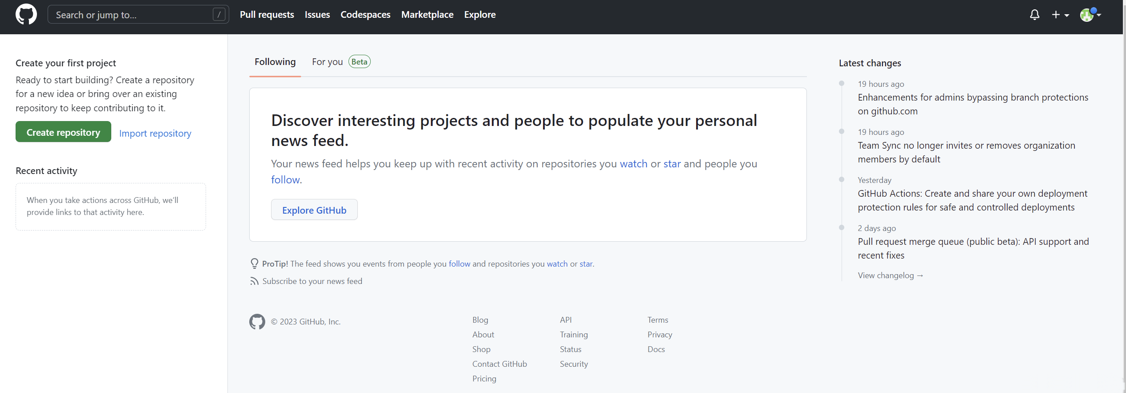Open the Docs footer link
This screenshot has height=393, width=1126.
click(x=656, y=349)
